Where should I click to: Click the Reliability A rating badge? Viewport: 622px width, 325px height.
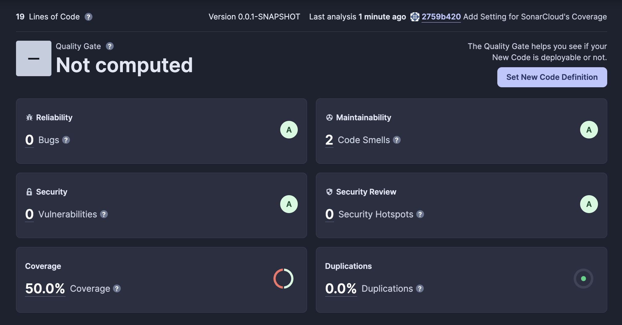point(289,130)
